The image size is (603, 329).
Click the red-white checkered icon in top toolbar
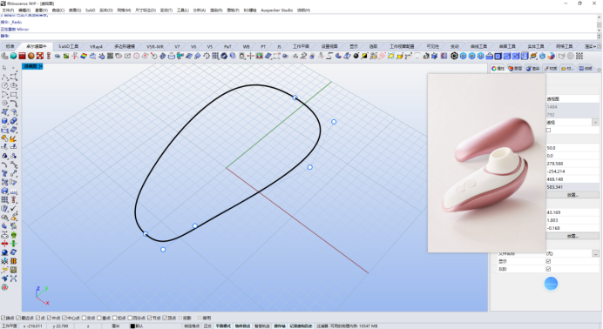point(39,56)
